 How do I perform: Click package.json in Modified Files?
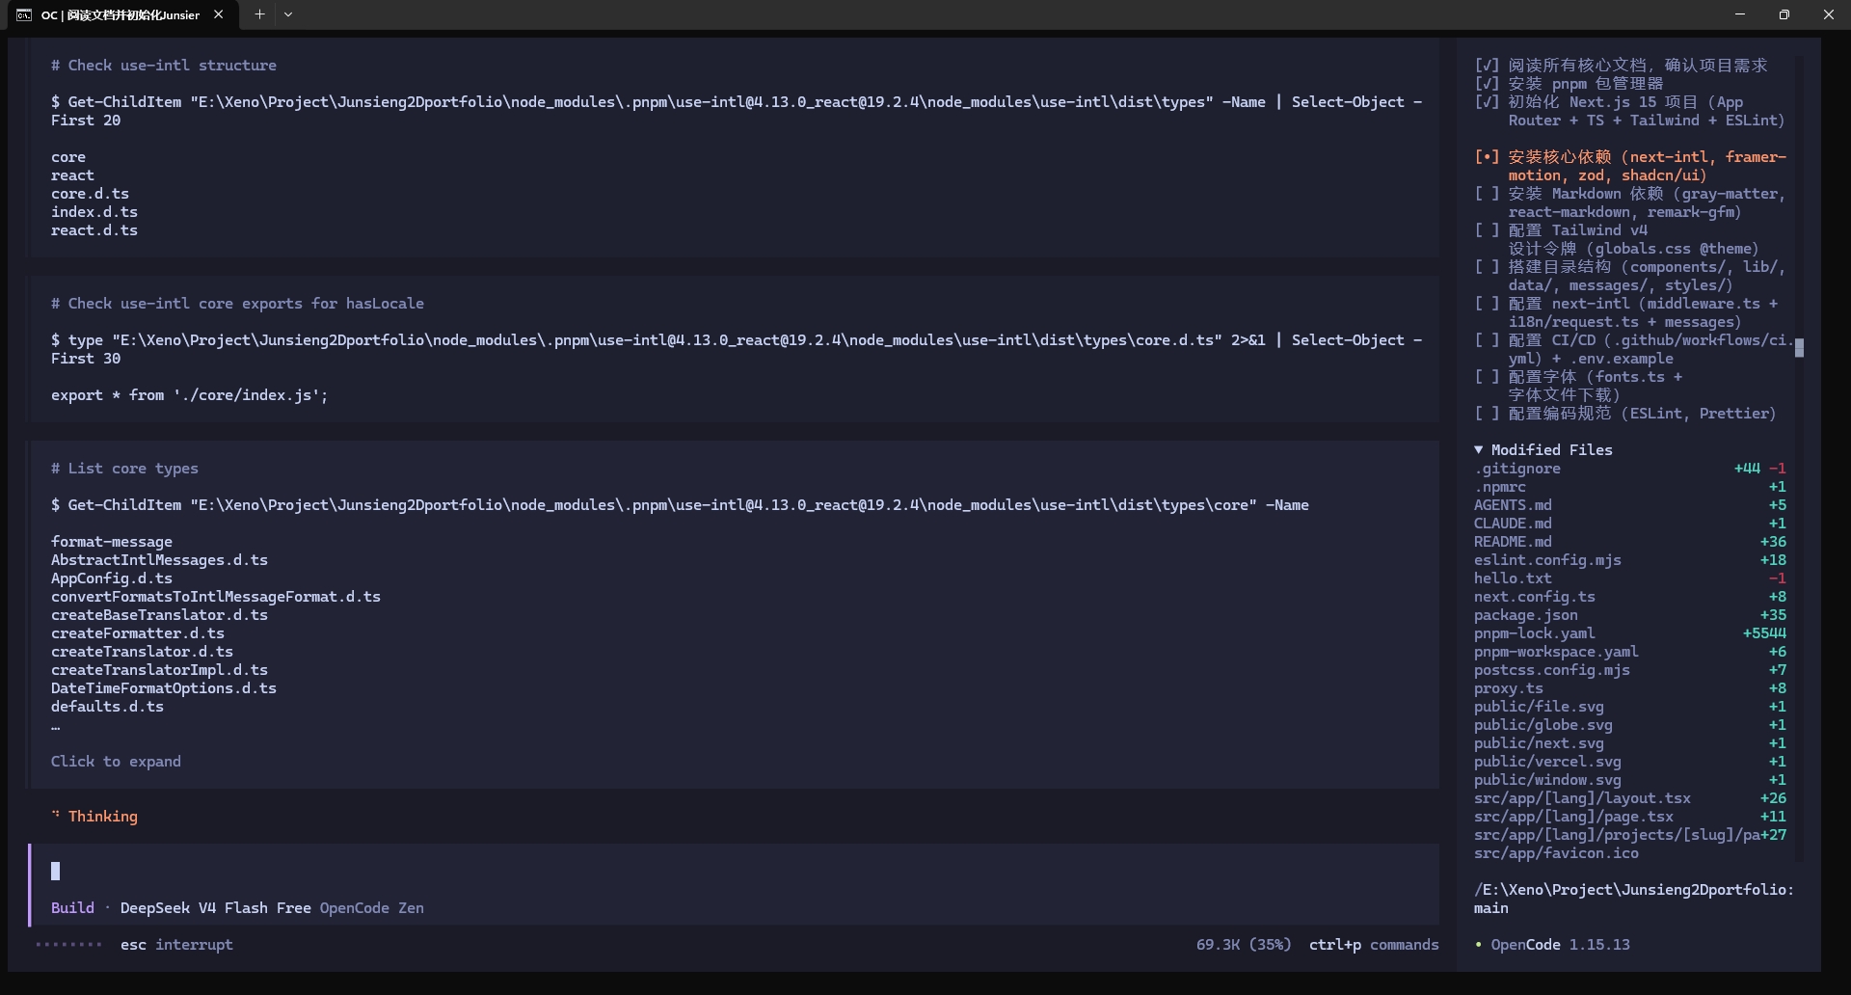pos(1525,615)
